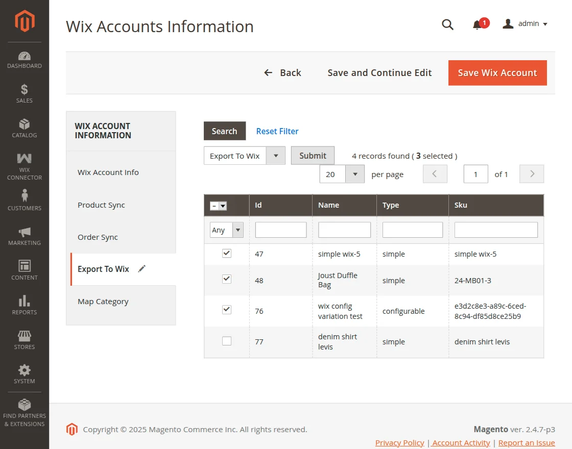
Task: Open the Export To Wix actions dropdown
Action: pyautogui.click(x=274, y=155)
